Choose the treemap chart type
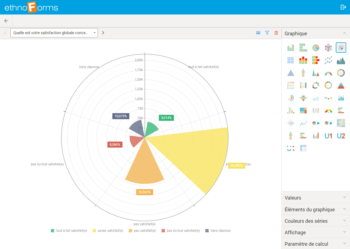Viewport: 350px width, 249px height. pos(303,110)
